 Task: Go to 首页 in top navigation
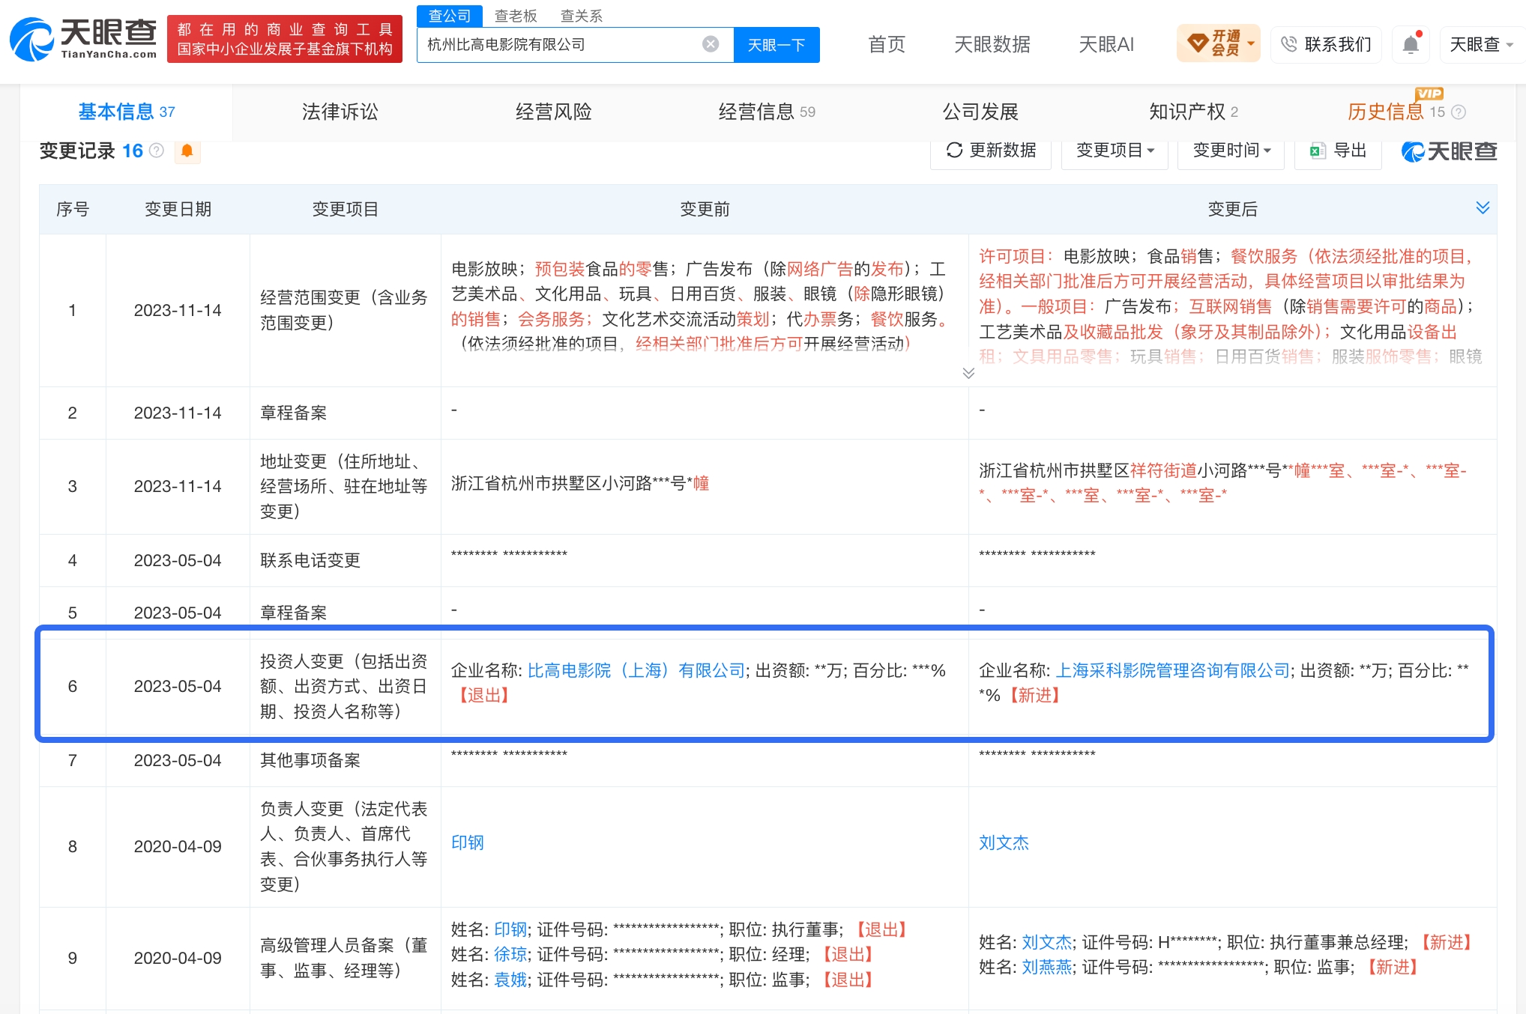(887, 44)
